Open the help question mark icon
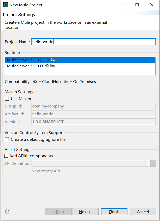This screenshot has width=160, height=221. click(x=8, y=211)
